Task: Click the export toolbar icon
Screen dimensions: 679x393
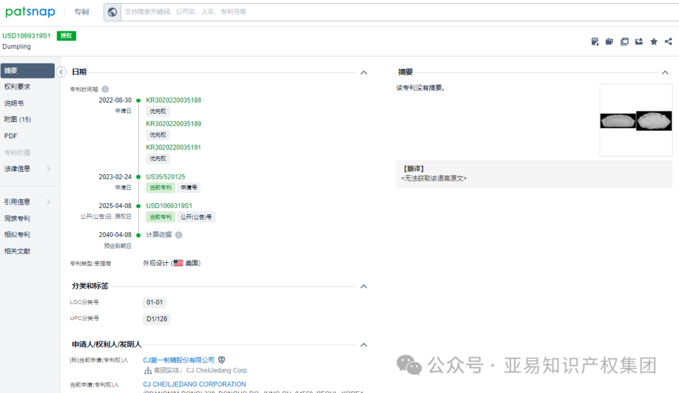Action: click(639, 42)
